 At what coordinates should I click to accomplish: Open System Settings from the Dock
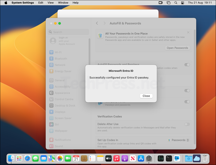click(149, 159)
